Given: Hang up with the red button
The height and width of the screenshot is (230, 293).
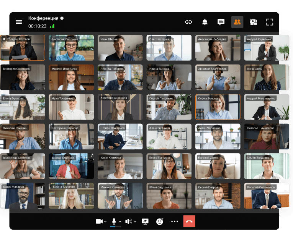Looking at the screenshot, I should point(189,221).
